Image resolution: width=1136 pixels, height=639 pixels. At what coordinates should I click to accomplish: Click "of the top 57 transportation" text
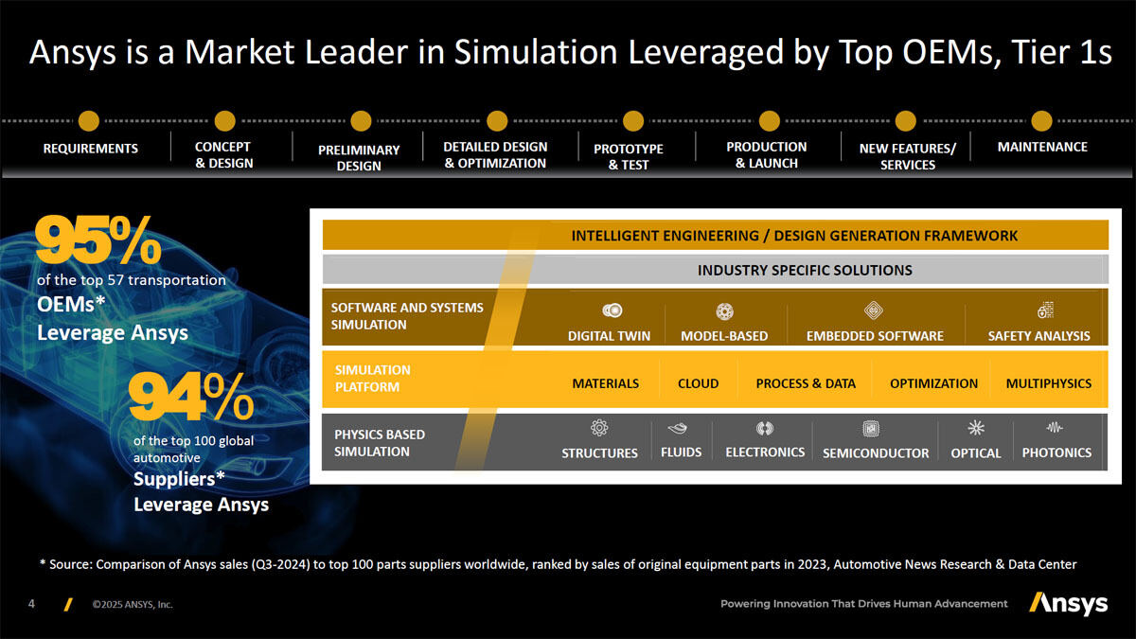click(x=132, y=280)
